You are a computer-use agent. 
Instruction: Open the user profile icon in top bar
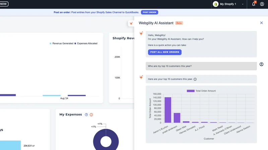[x=262, y=4]
